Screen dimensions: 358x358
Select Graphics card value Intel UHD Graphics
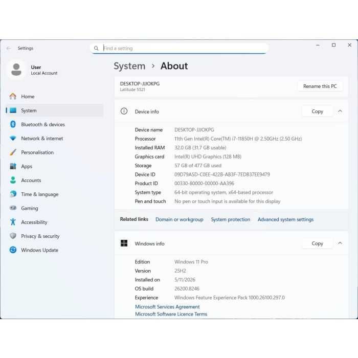coord(208,156)
